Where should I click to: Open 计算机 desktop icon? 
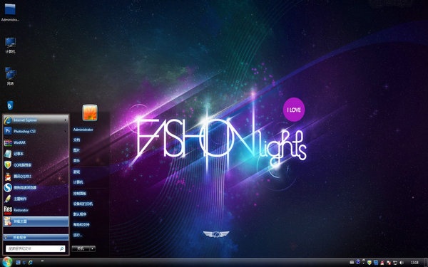[x=11, y=46]
